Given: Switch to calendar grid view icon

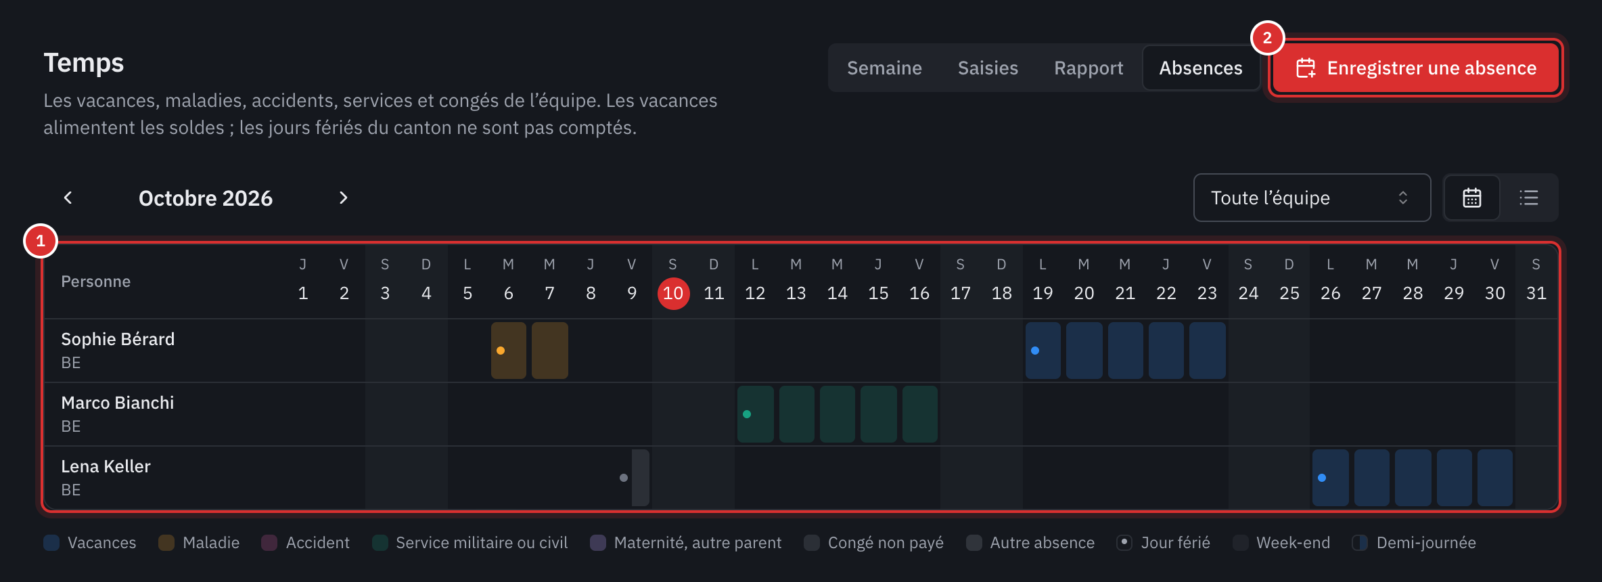Looking at the screenshot, I should click(1472, 198).
